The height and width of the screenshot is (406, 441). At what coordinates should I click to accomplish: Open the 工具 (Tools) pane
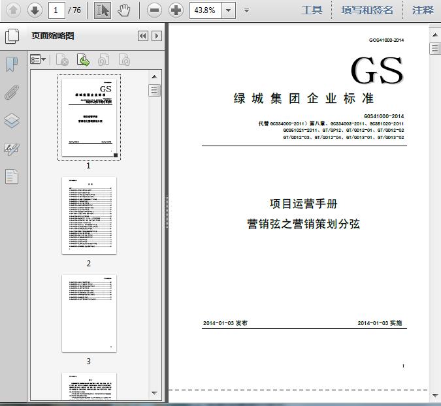pyautogui.click(x=312, y=10)
